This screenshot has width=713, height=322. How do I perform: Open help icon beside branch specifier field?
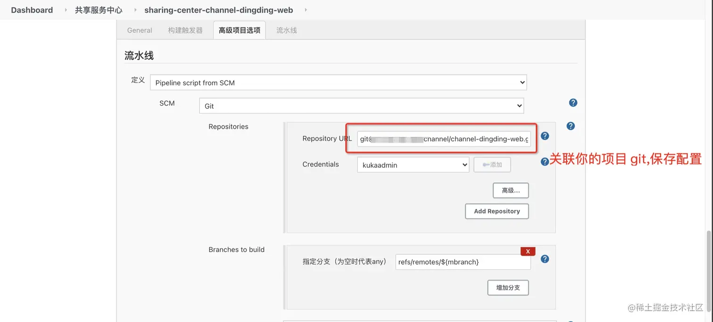[545, 259]
